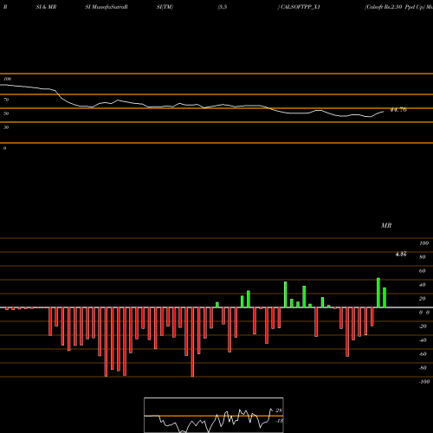Open the mini overview chart thumbnail
The width and height of the screenshot is (433, 433).
[x=214, y=415]
